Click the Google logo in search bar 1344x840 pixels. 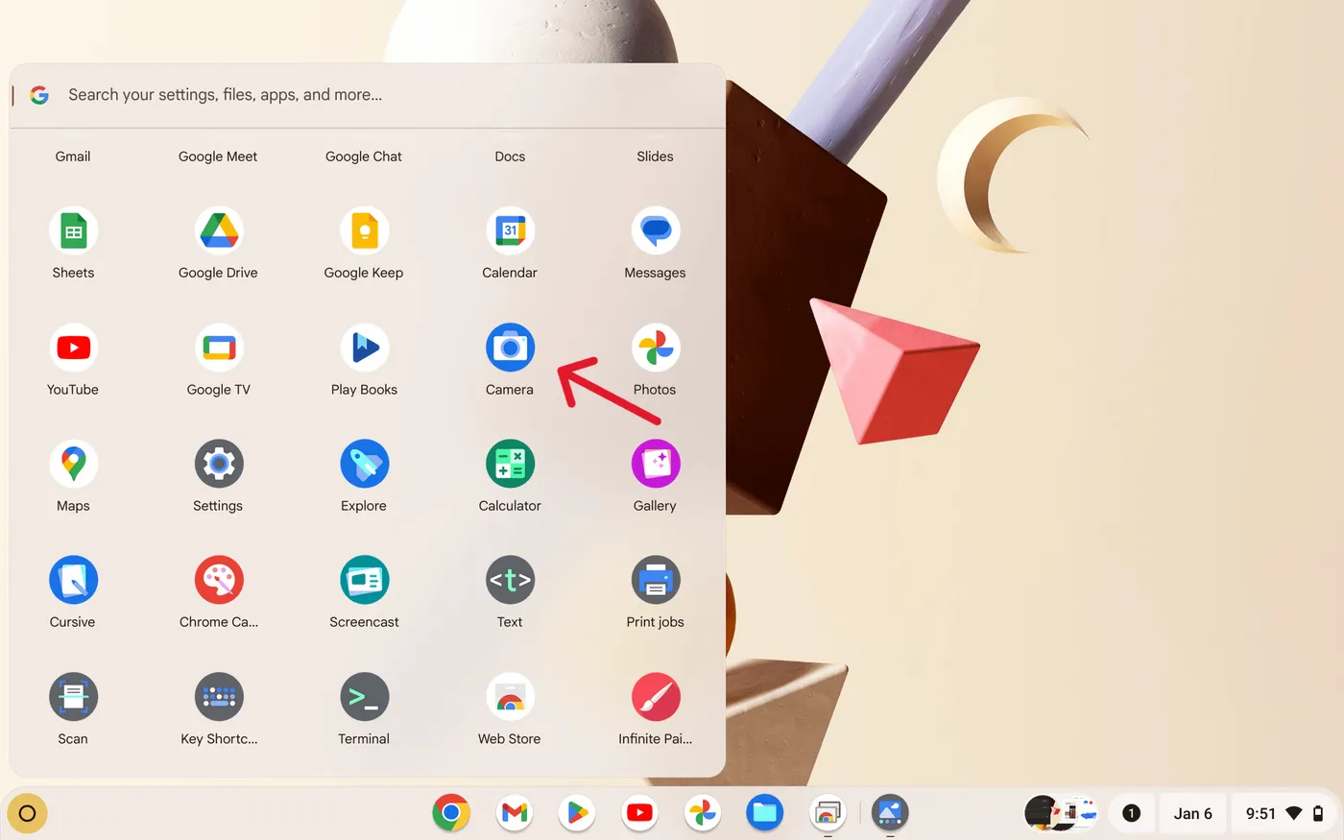click(x=39, y=95)
